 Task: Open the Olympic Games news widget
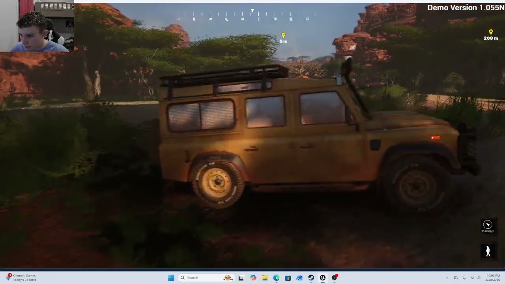(21, 278)
